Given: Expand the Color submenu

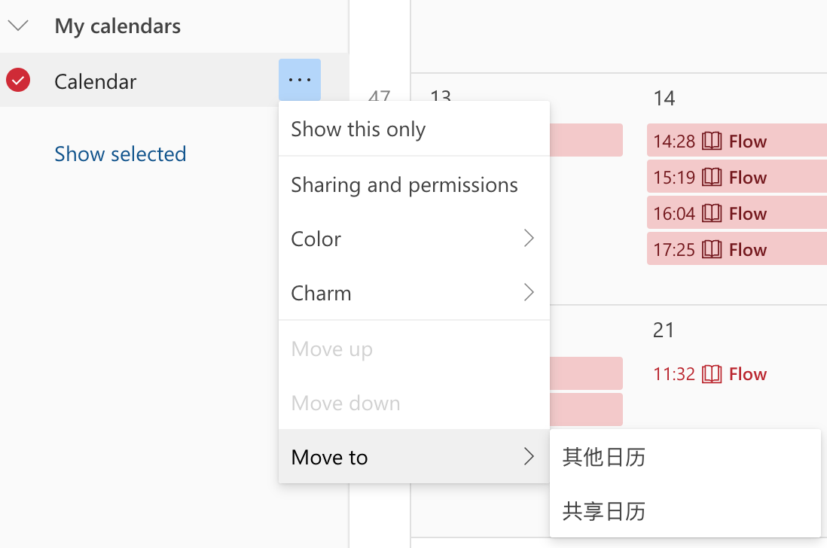Looking at the screenshot, I should pos(528,239).
